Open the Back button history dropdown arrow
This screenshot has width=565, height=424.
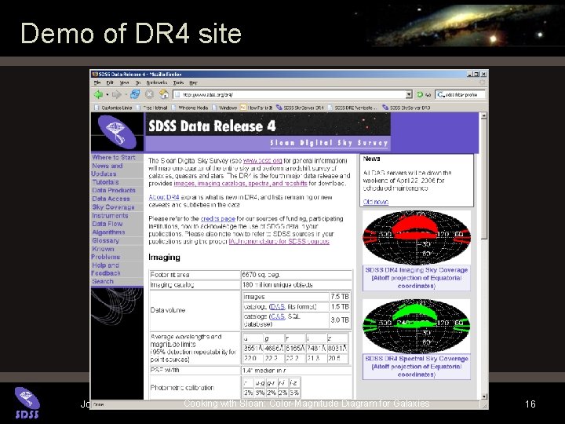(108, 95)
